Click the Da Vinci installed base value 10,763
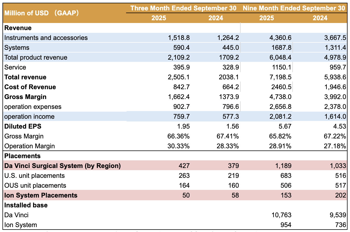This screenshot has height=232, width=350. tap(282, 215)
